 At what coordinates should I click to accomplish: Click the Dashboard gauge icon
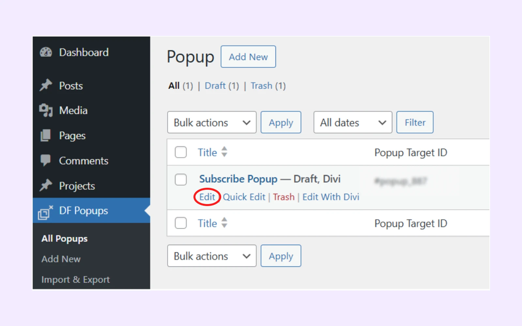(x=46, y=52)
